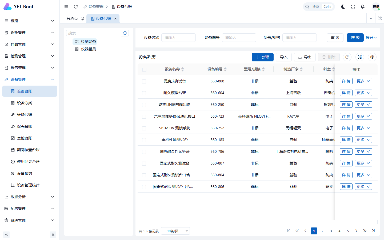Open table column settings gear
This screenshot has height=240, width=384.
click(x=372, y=57)
